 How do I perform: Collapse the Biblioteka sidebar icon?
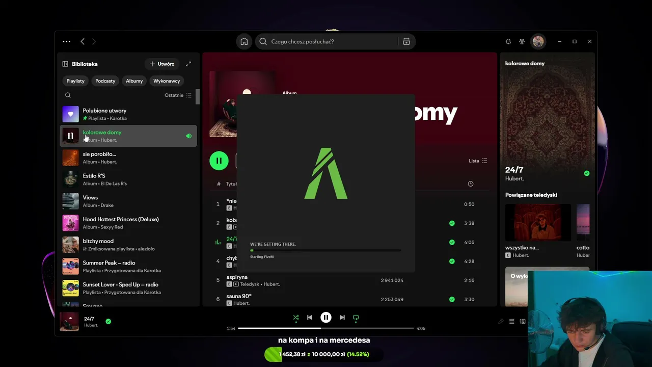point(65,64)
